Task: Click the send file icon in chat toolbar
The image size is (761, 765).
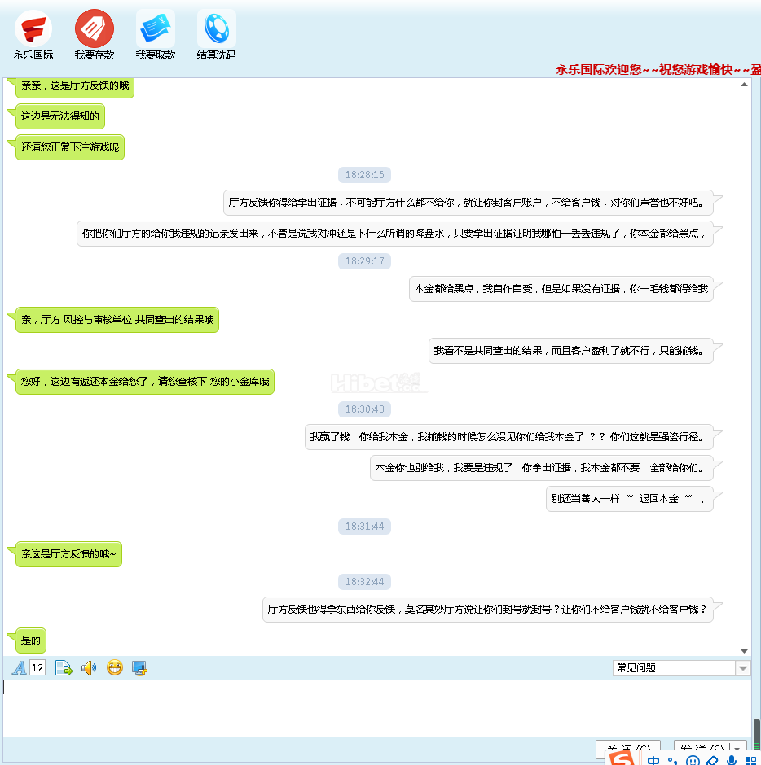Action: pos(64,668)
